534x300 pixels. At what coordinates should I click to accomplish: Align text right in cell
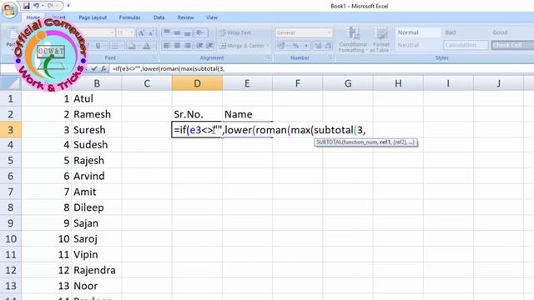pyautogui.click(x=187, y=46)
